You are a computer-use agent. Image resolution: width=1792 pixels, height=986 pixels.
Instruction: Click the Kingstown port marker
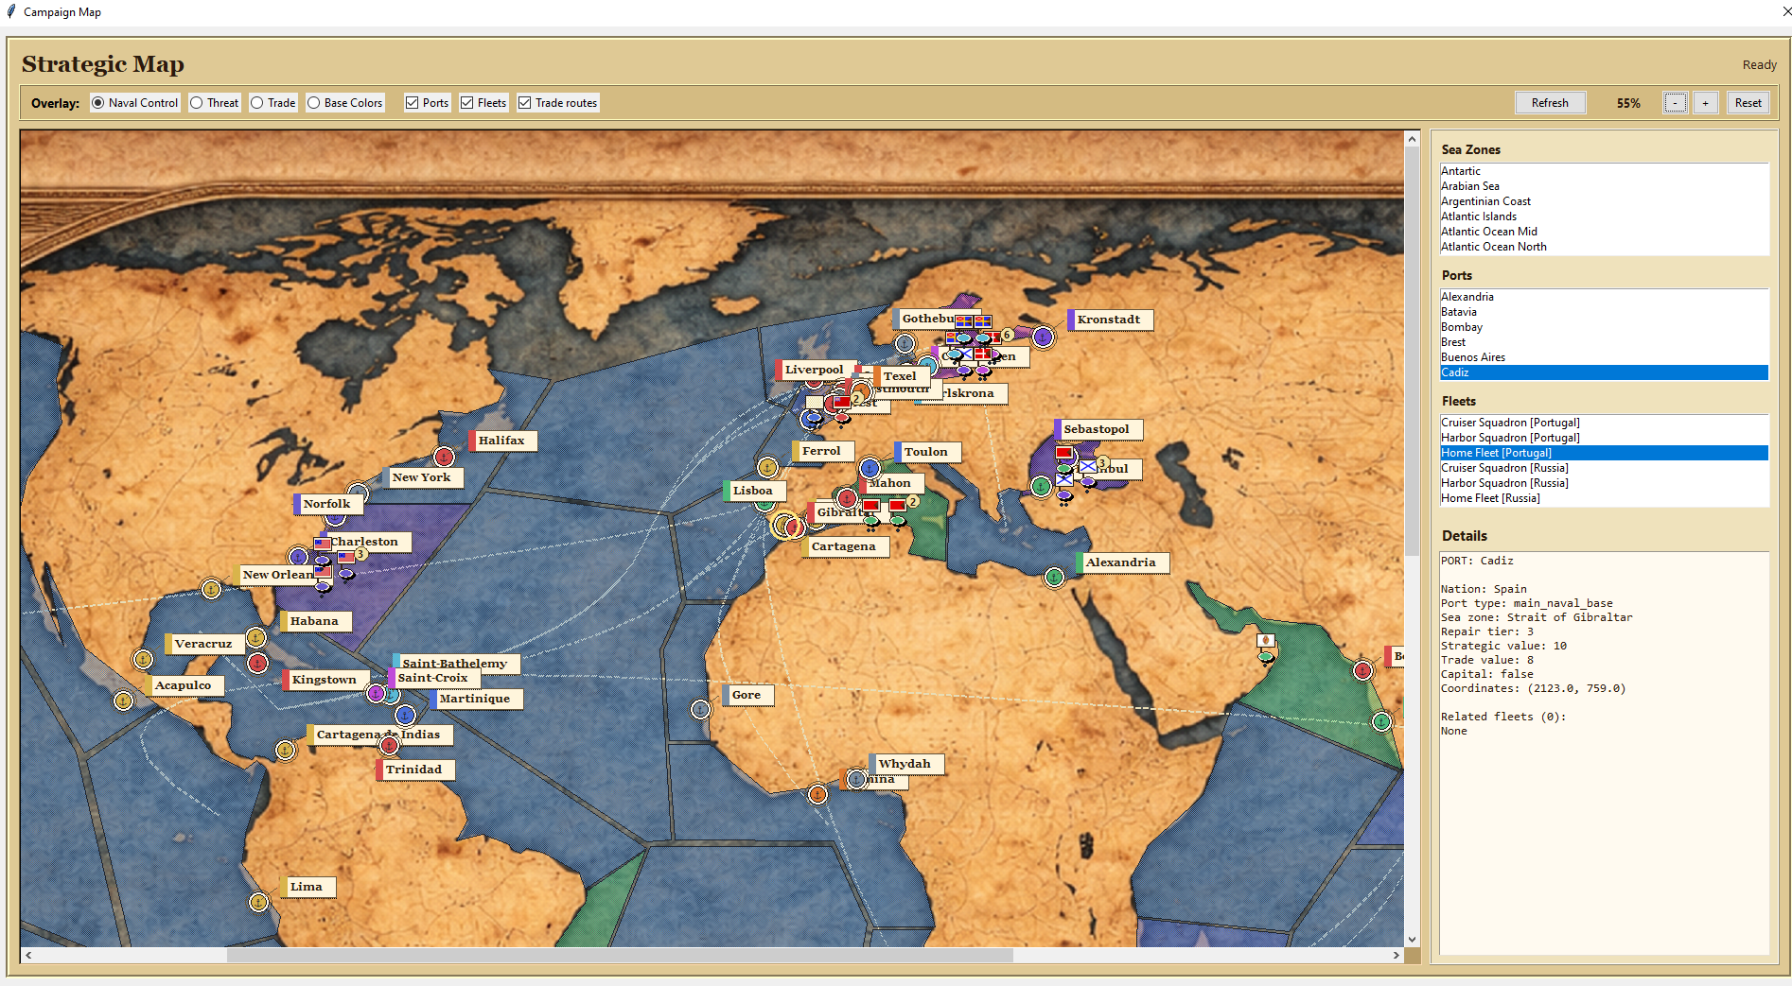(257, 663)
